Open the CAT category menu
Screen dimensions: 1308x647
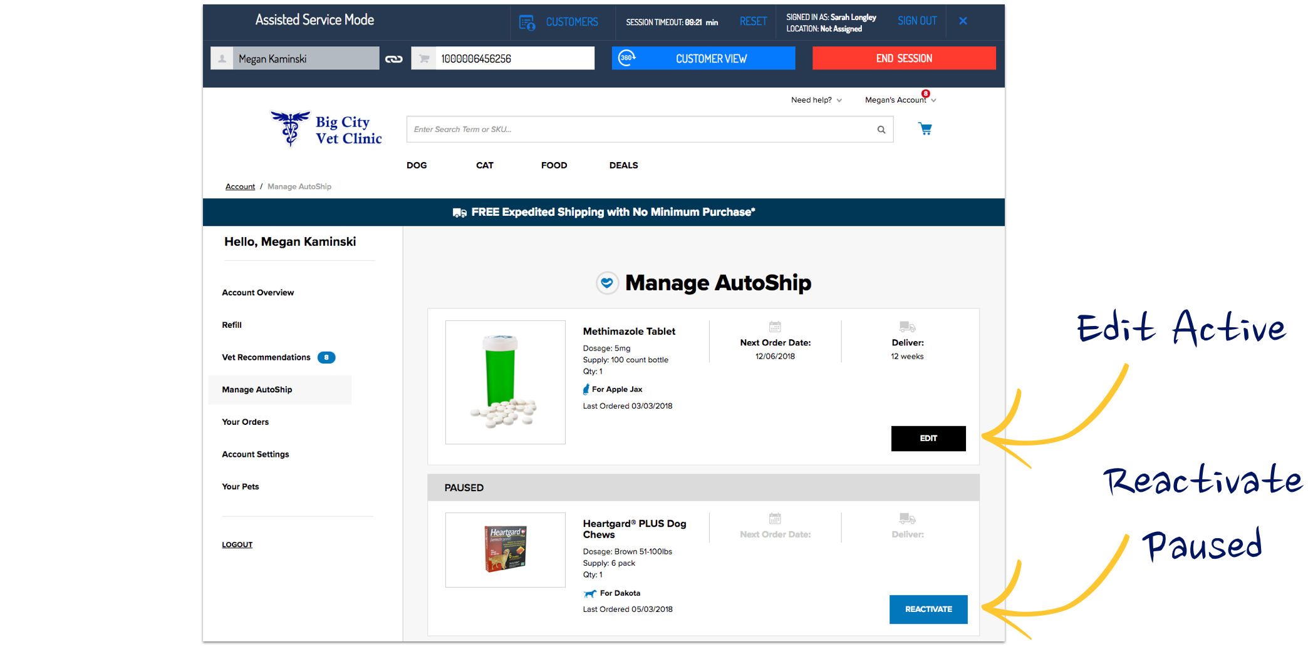coord(485,165)
